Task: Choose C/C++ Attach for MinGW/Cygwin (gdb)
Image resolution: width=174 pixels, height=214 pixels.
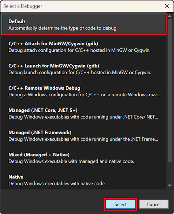Action: [84, 47]
